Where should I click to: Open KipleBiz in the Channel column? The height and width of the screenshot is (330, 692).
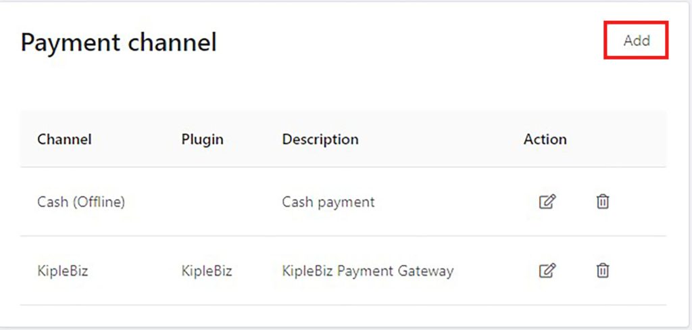63,270
